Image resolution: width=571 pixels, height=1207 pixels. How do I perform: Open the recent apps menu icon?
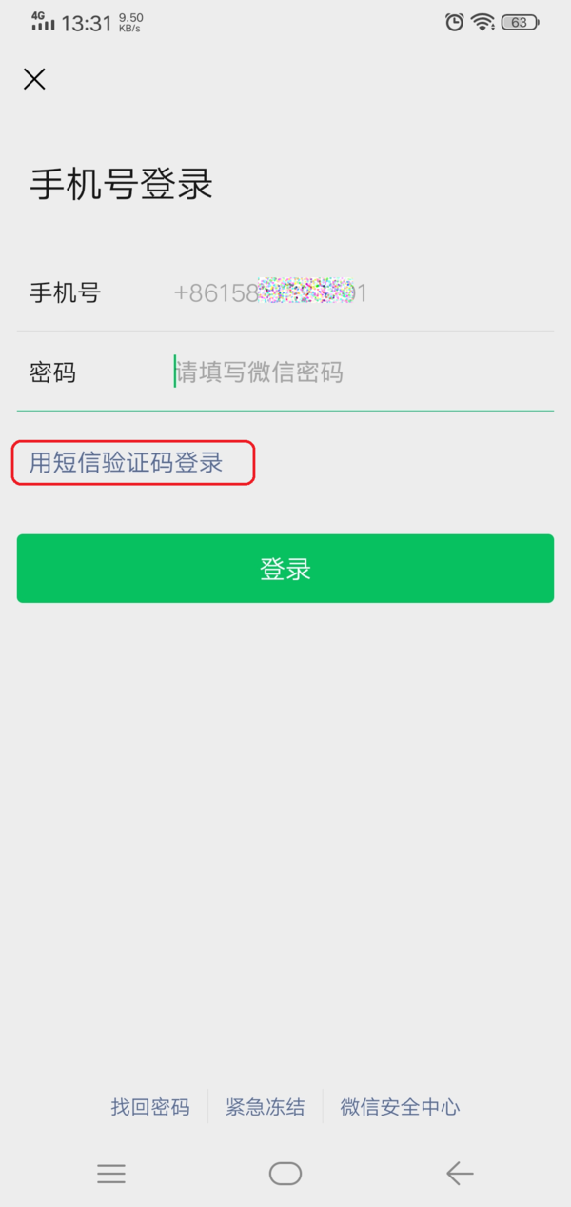111,1174
